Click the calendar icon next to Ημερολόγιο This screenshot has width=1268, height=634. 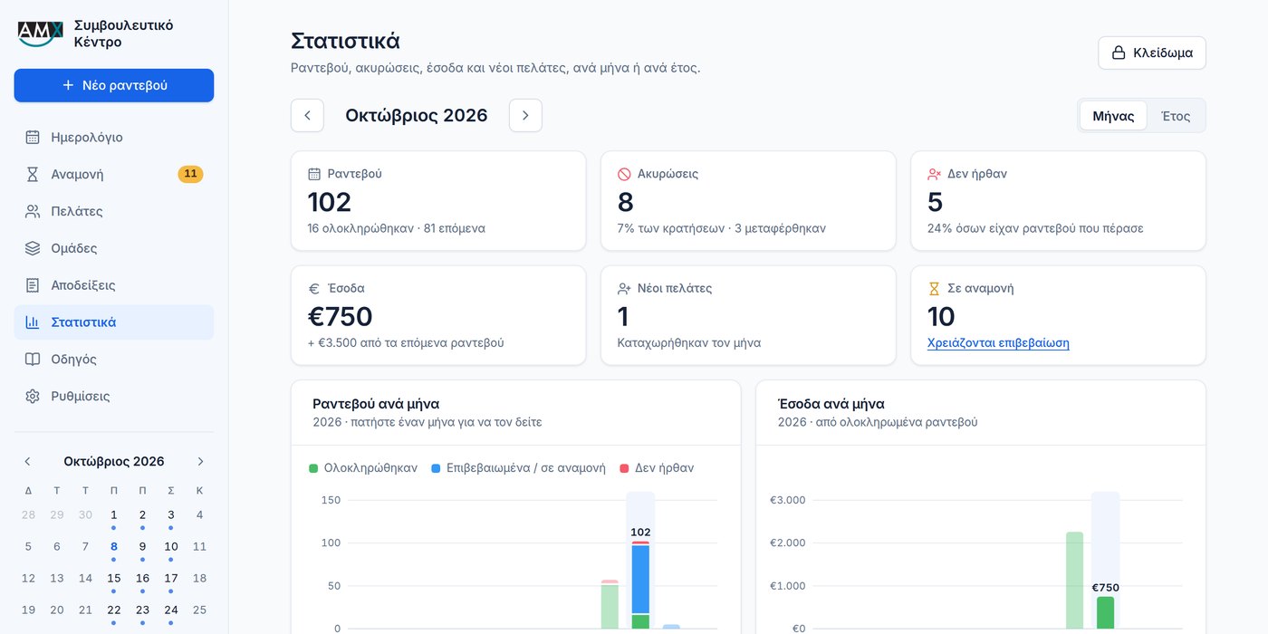(x=33, y=138)
